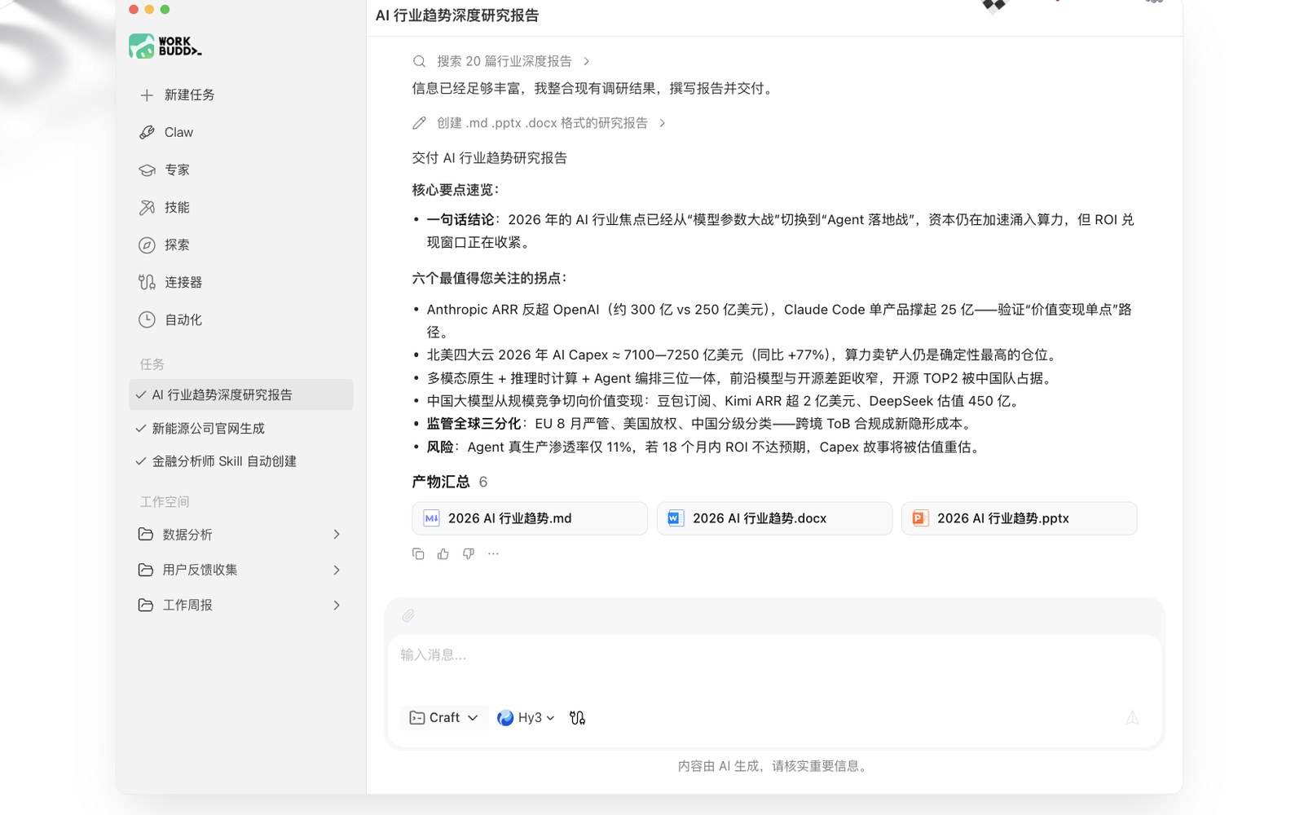This screenshot has height=815, width=1304.
Task: Click the 核心要点速览 heading
Action: pyautogui.click(x=456, y=190)
